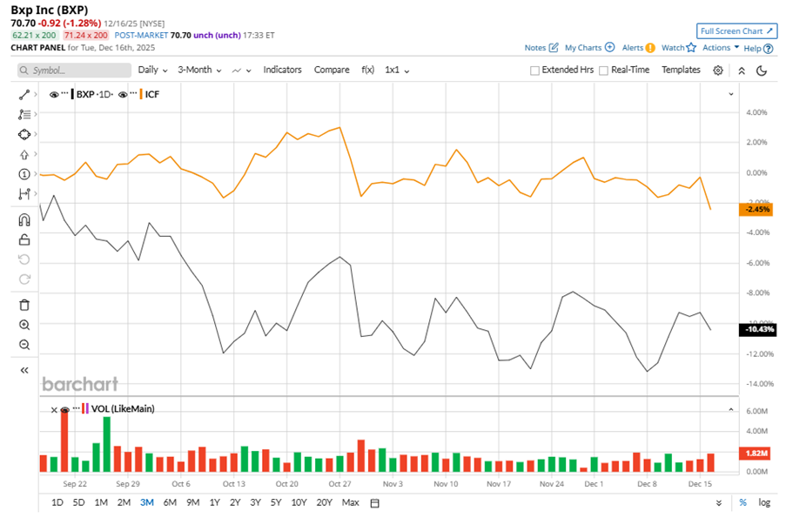Screen dimensions: 786x518
Task: Collapse the main chart pane chevron
Action: click(731, 94)
